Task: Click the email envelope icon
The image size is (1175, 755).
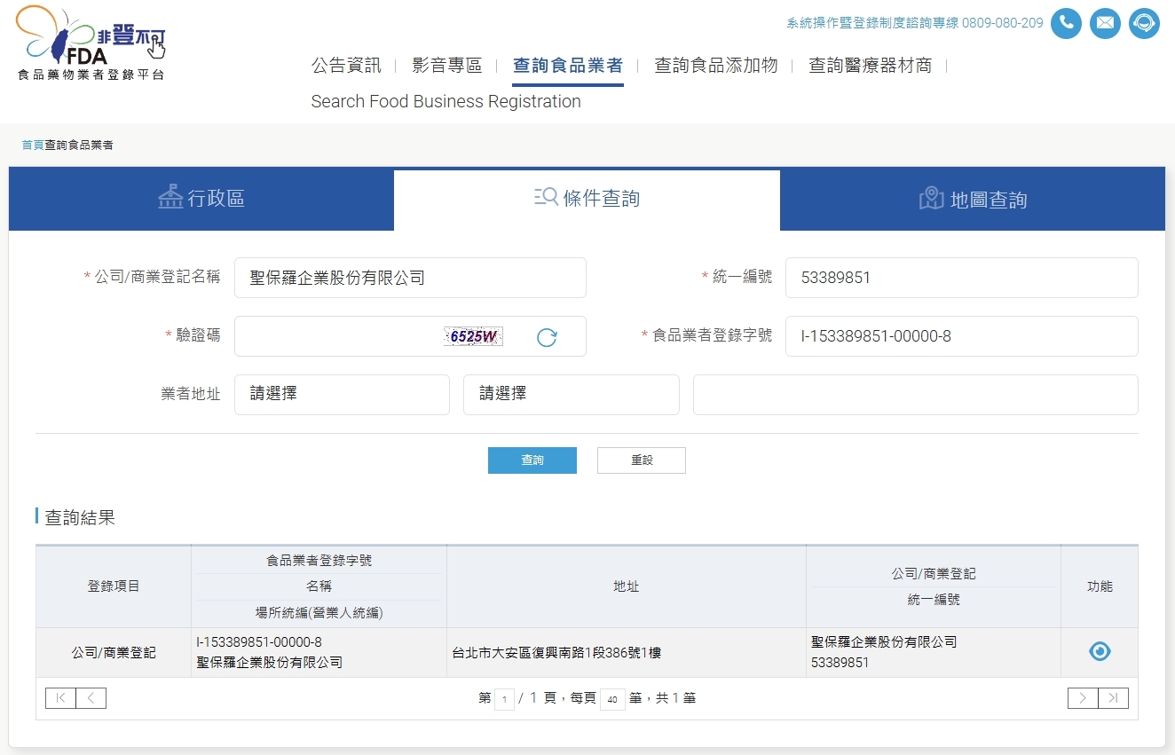Action: pyautogui.click(x=1105, y=23)
